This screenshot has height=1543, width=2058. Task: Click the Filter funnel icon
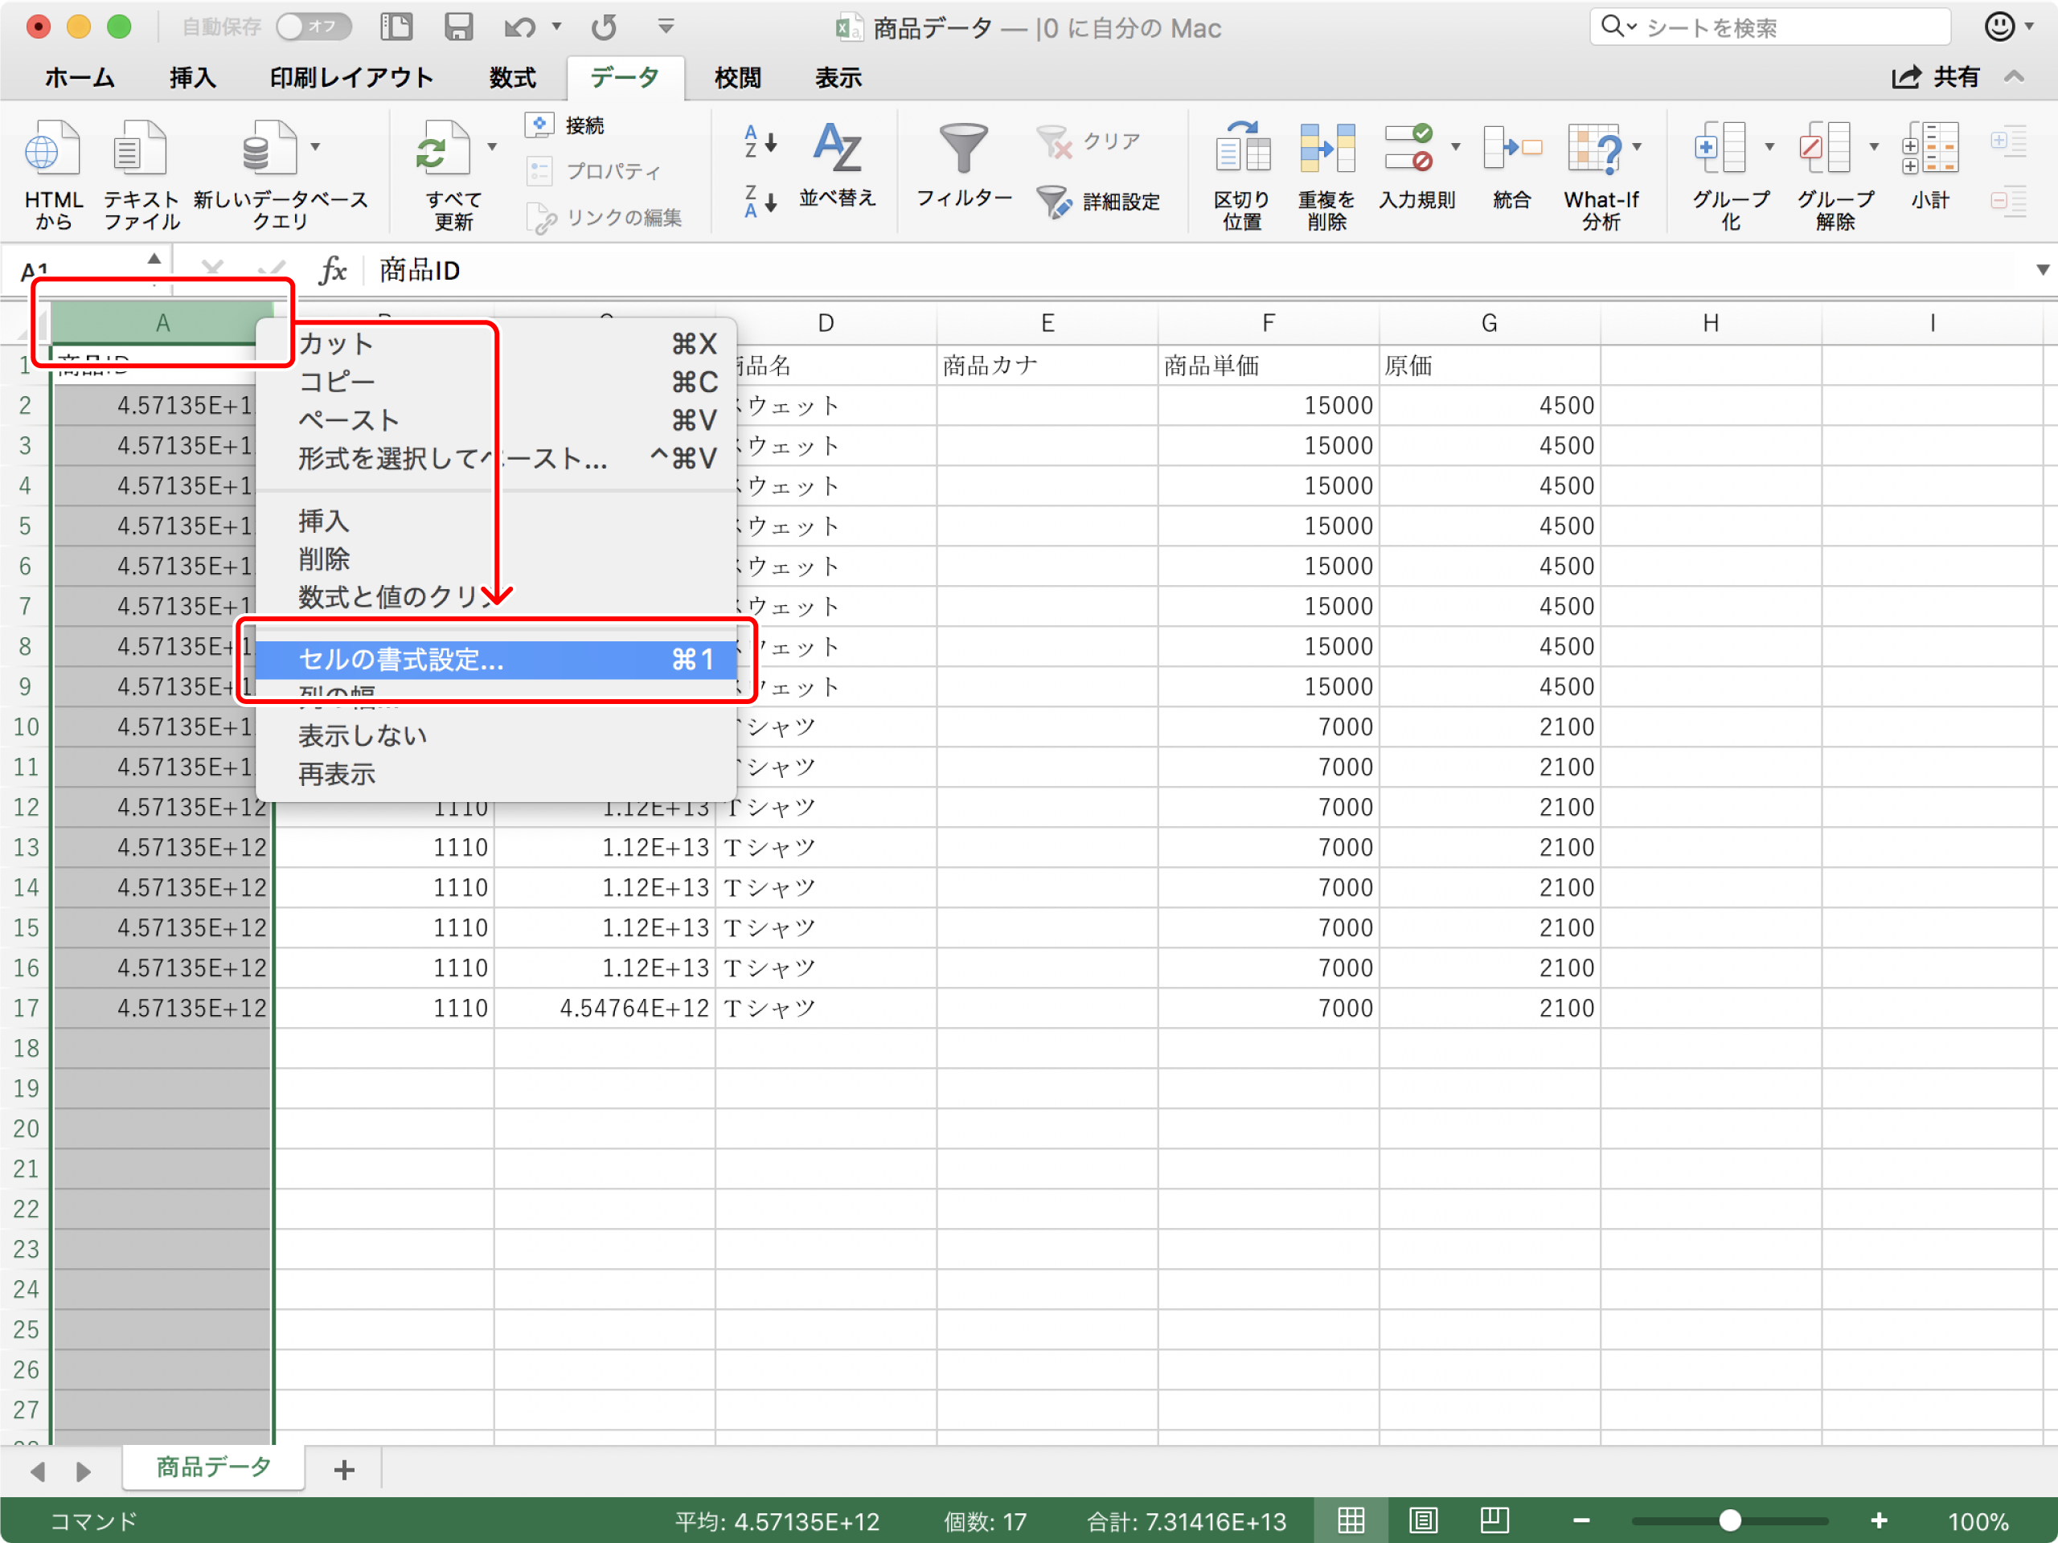(x=962, y=149)
